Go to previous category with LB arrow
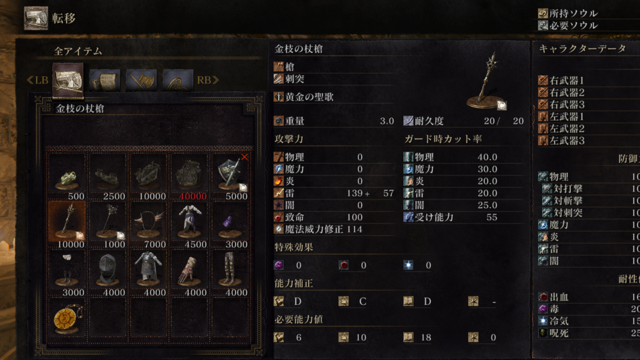Viewport: 640px width, 360px height. point(37,80)
